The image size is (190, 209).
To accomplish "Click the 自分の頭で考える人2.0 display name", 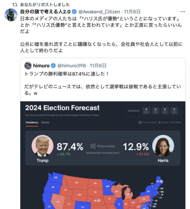I will (x=45, y=12).
